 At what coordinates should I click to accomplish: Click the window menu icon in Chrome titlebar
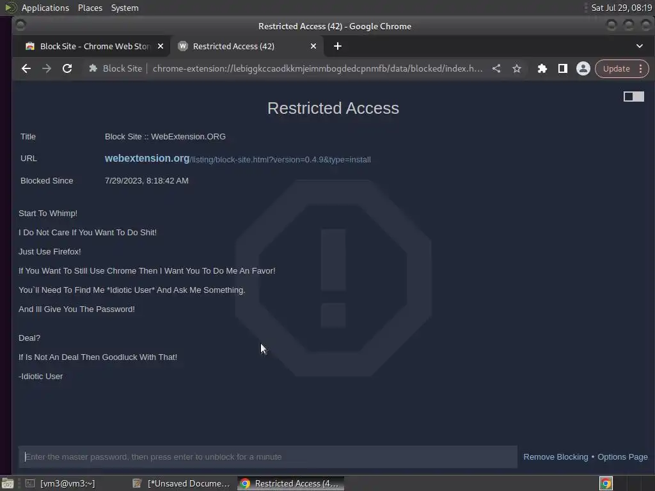point(20,26)
